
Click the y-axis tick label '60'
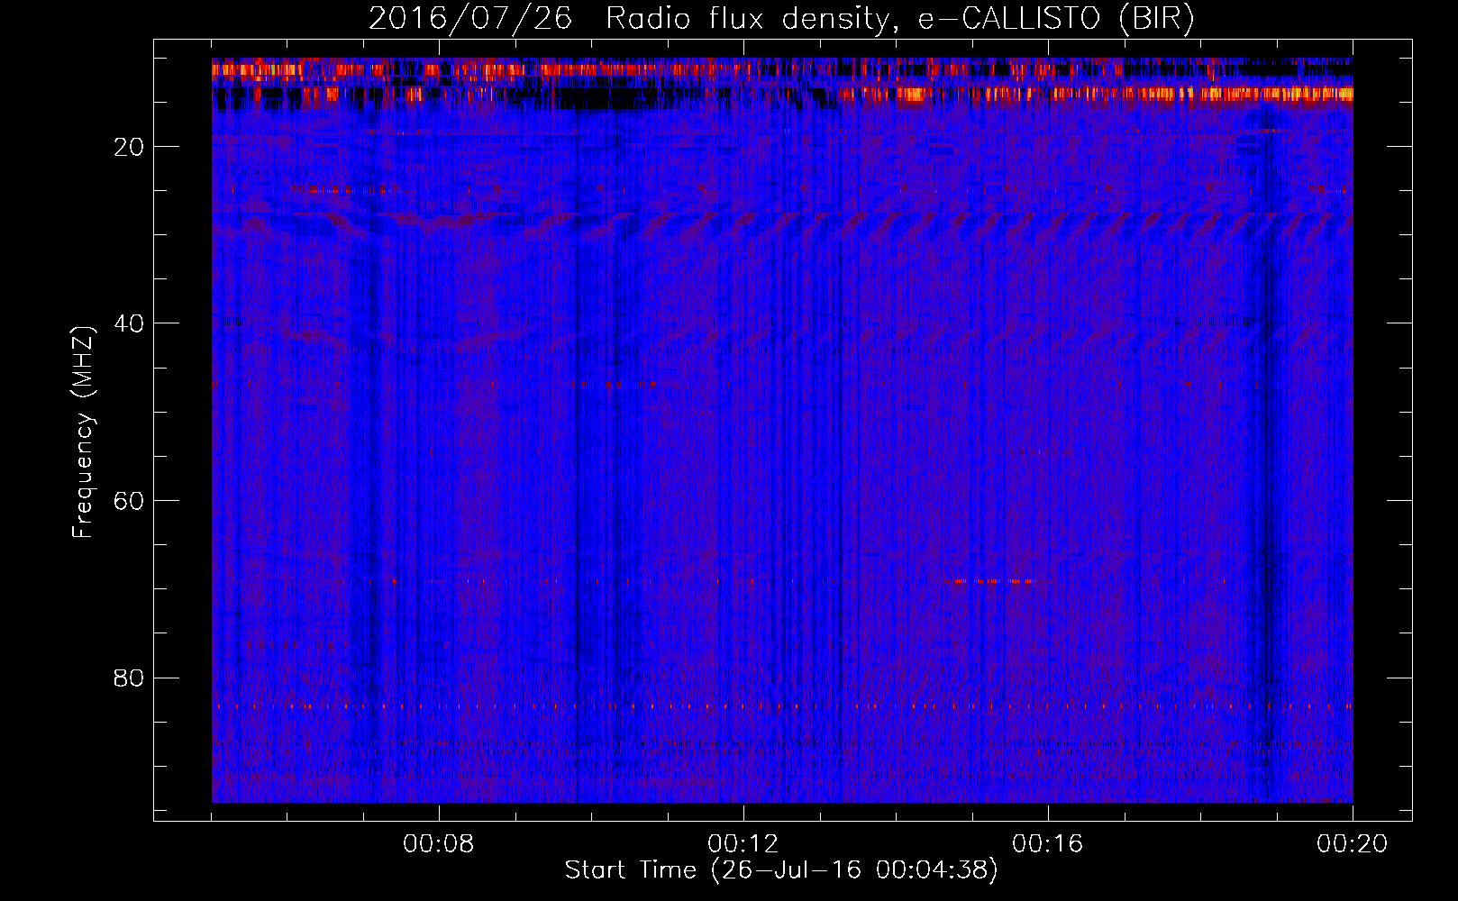click(130, 501)
